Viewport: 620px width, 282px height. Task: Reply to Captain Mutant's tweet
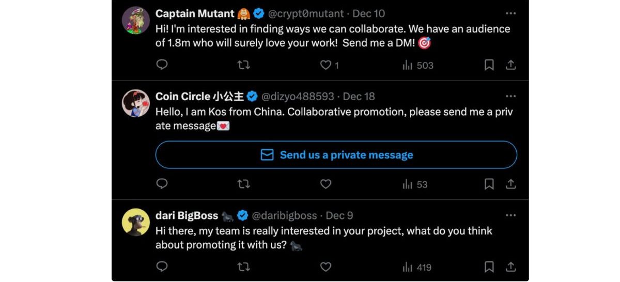point(162,65)
